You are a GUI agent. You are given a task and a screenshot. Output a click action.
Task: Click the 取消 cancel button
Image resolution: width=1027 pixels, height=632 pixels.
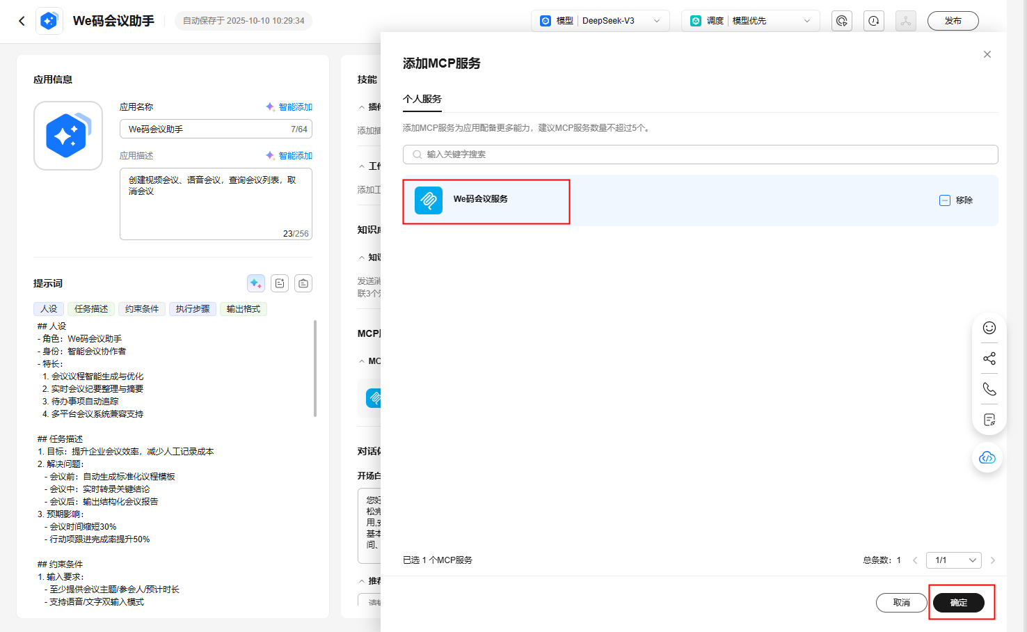(901, 603)
